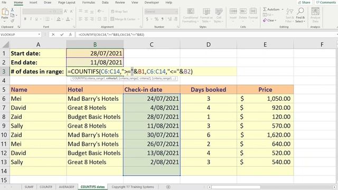Click the Analyze Data icon

pos(315,12)
